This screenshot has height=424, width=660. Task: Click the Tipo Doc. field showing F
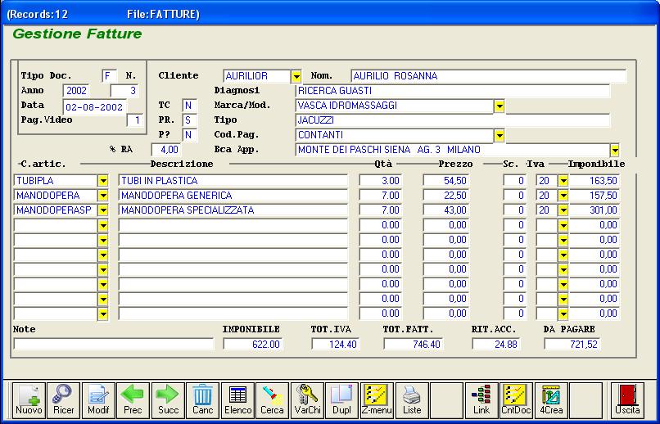click(x=110, y=76)
